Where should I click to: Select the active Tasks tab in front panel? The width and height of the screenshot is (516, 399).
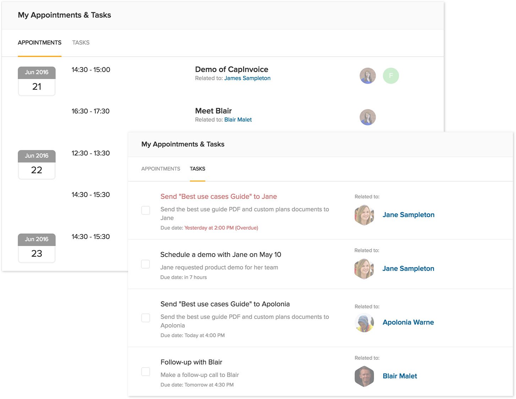click(x=197, y=169)
